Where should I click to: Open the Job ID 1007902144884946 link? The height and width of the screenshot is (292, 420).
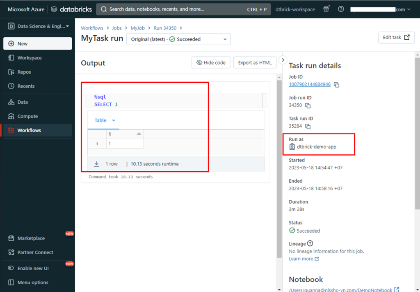click(310, 84)
